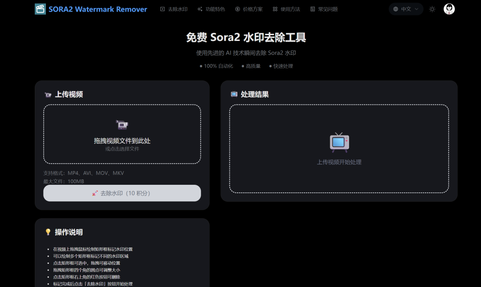Click the 去除水印（10 积分）button
The image size is (481, 287).
pyautogui.click(x=122, y=193)
